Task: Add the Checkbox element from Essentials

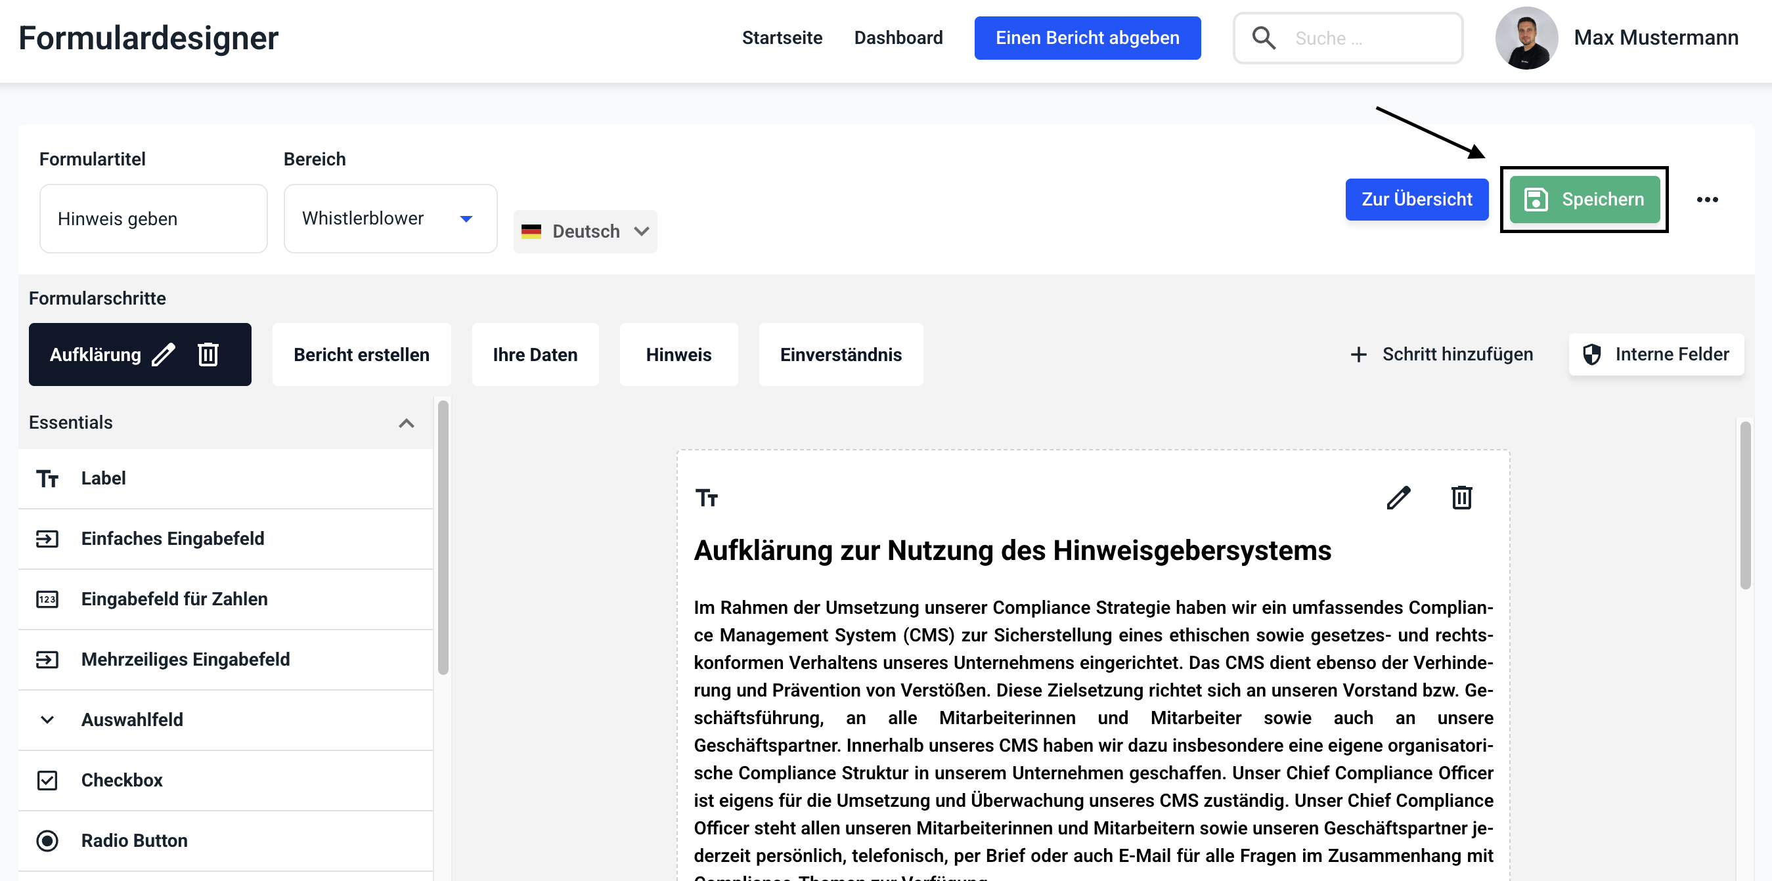Action: pyautogui.click(x=122, y=780)
